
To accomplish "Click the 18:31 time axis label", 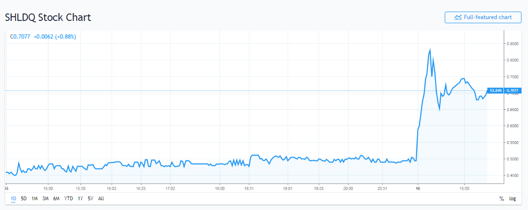I will pyautogui.click(x=248, y=189).
